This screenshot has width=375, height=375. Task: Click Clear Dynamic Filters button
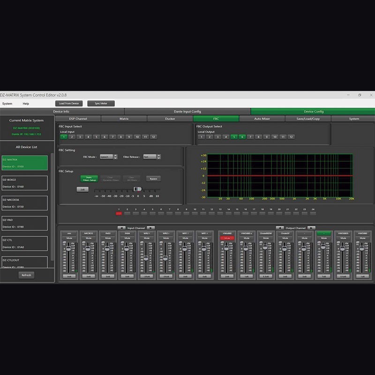(110, 179)
